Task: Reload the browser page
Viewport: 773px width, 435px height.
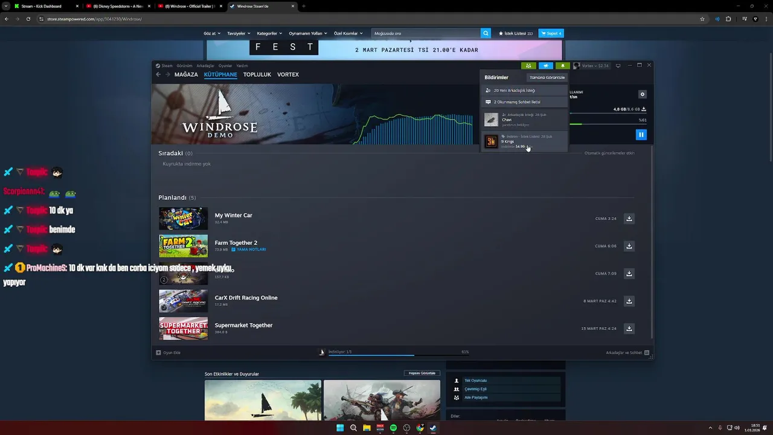Action: (x=28, y=19)
